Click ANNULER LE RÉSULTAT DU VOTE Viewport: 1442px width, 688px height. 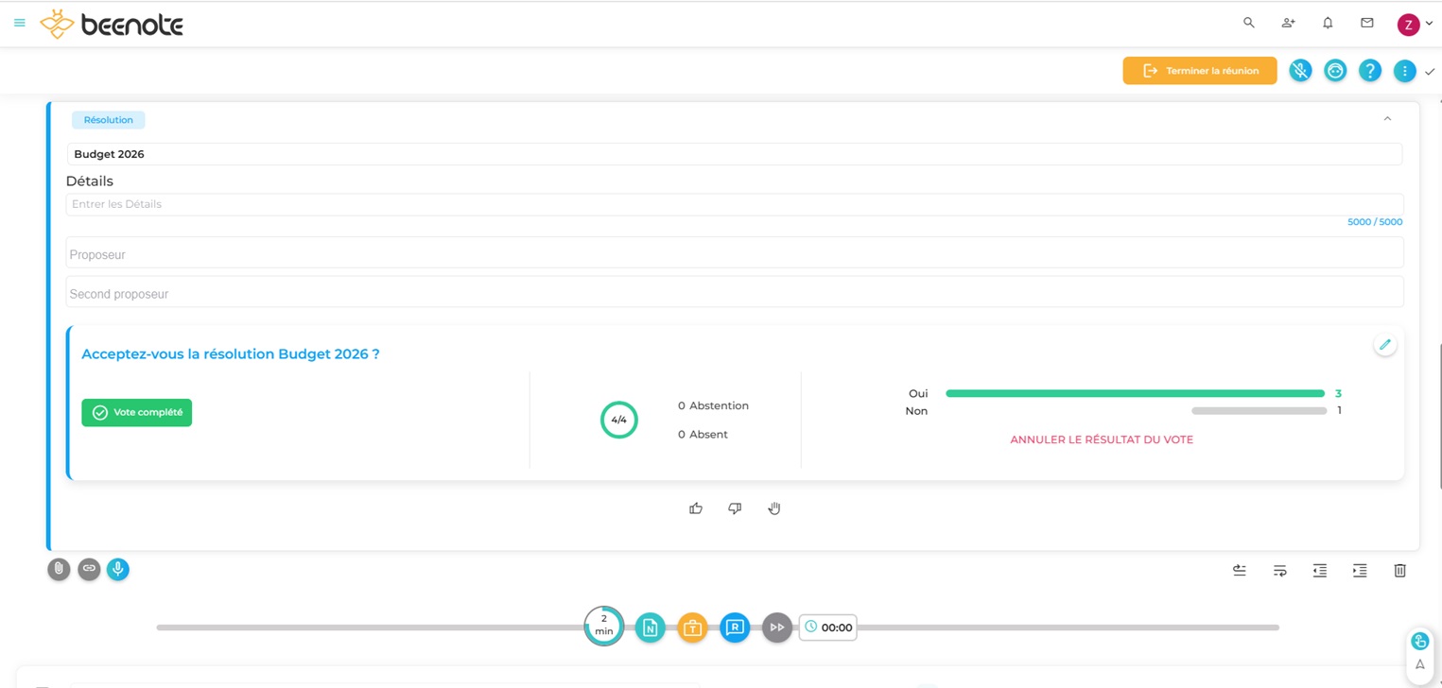click(x=1101, y=439)
